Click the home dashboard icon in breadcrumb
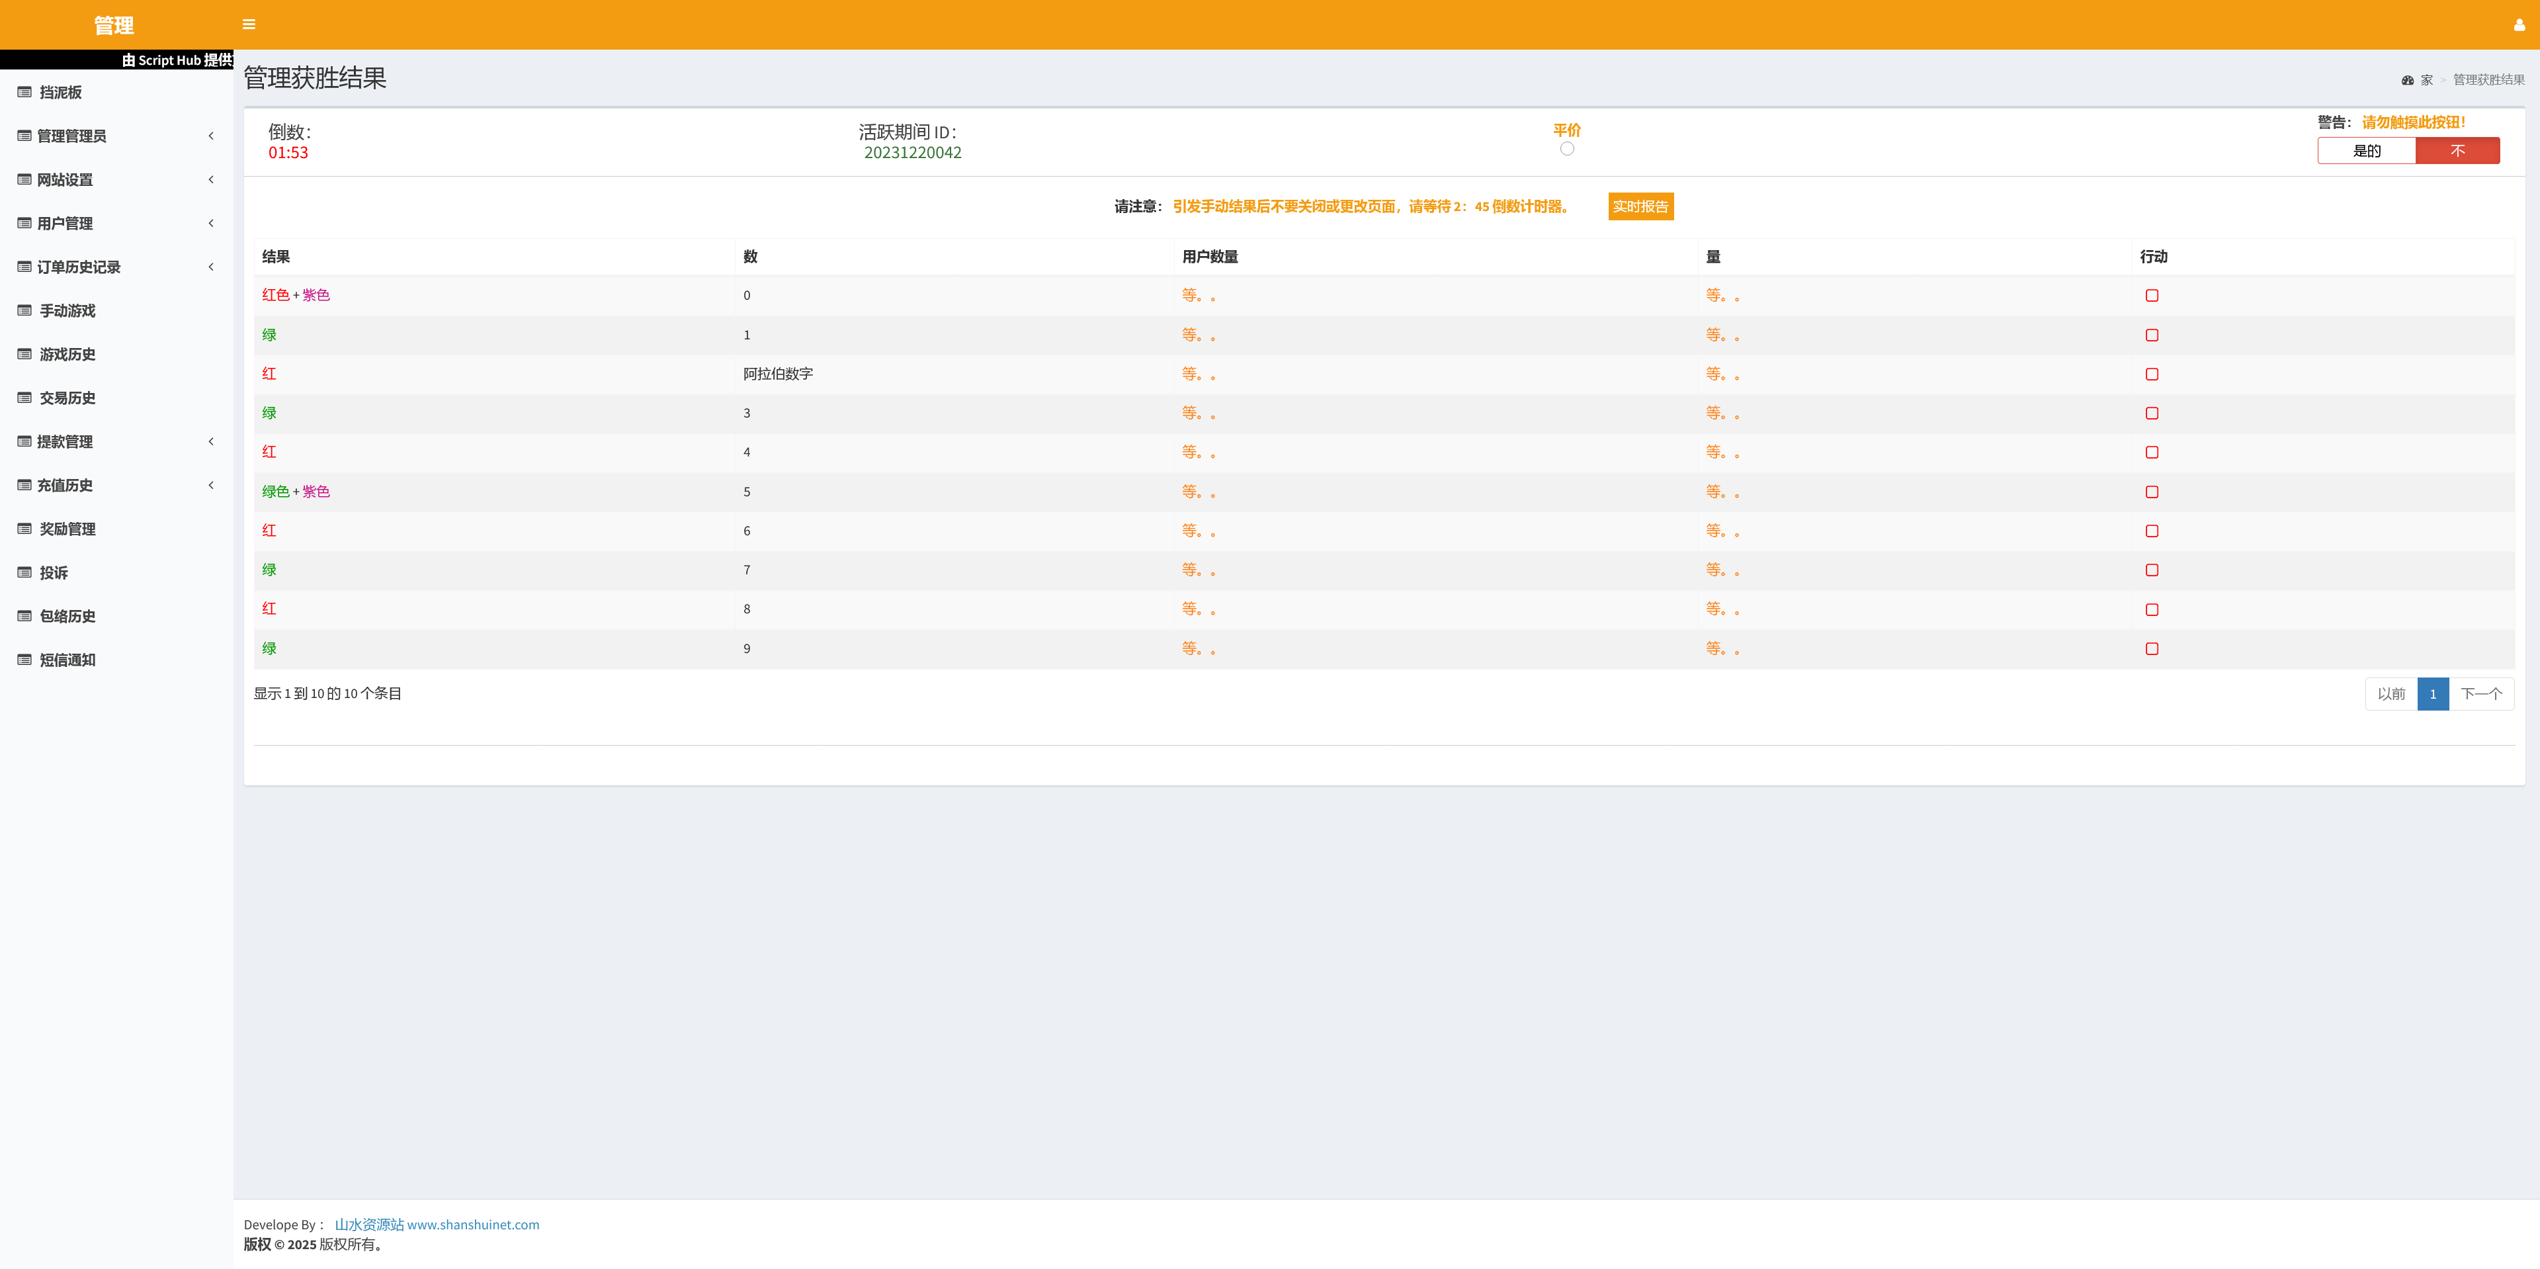 [2407, 80]
